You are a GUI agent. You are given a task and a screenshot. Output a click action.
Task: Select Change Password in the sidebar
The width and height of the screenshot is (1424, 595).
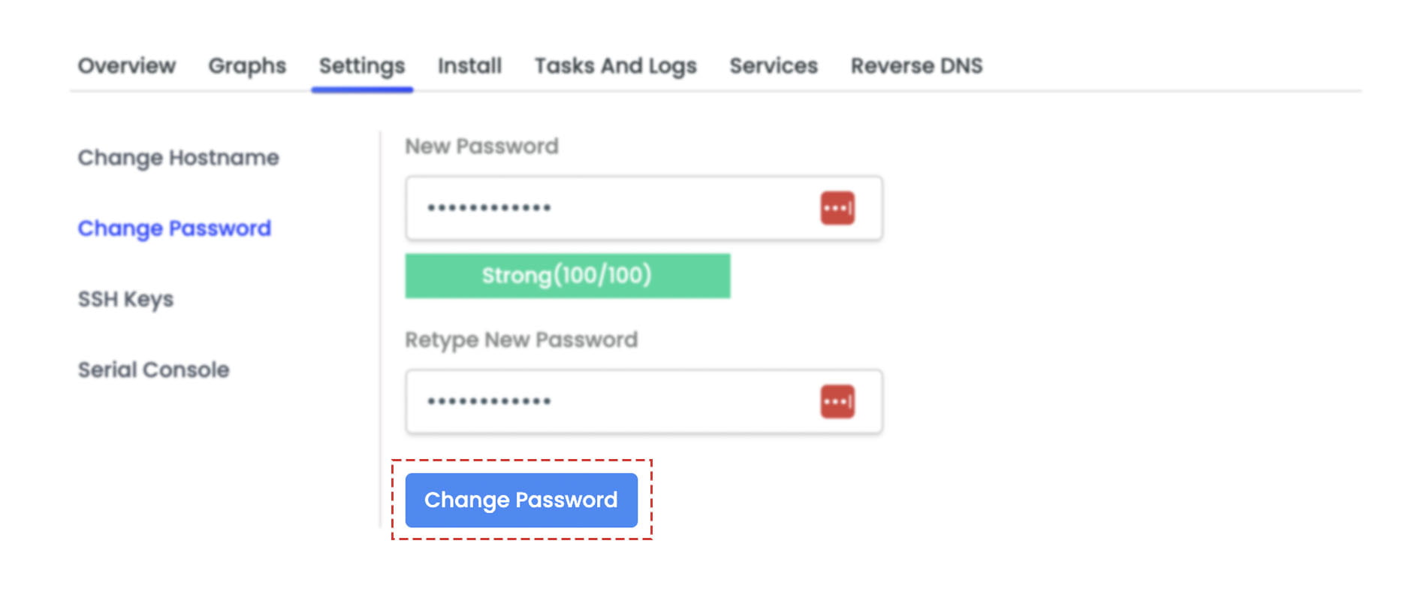[x=174, y=228]
